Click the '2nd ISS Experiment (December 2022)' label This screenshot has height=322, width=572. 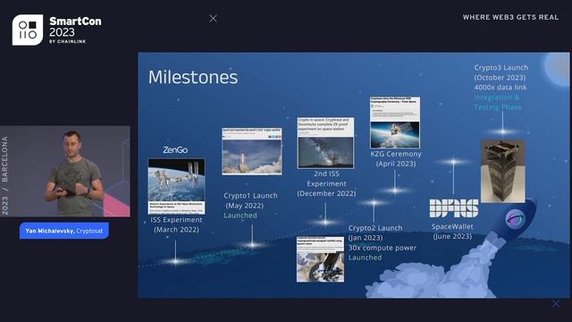[x=326, y=183]
